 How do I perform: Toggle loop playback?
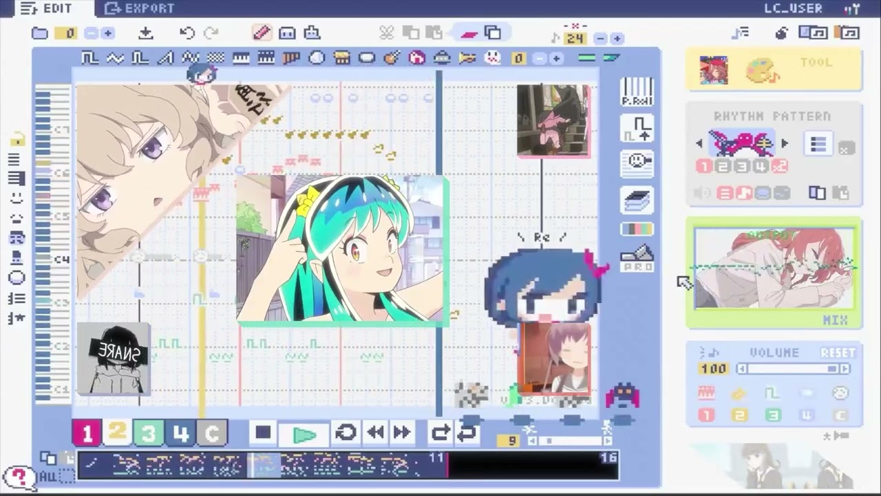coord(346,433)
